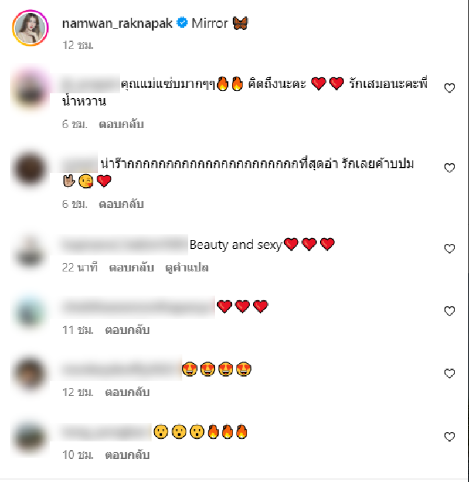Open namwan_raknapak profile picture story
The height and width of the screenshot is (482, 469).
30,28
